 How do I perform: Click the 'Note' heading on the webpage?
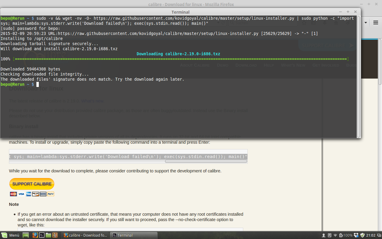14,204
